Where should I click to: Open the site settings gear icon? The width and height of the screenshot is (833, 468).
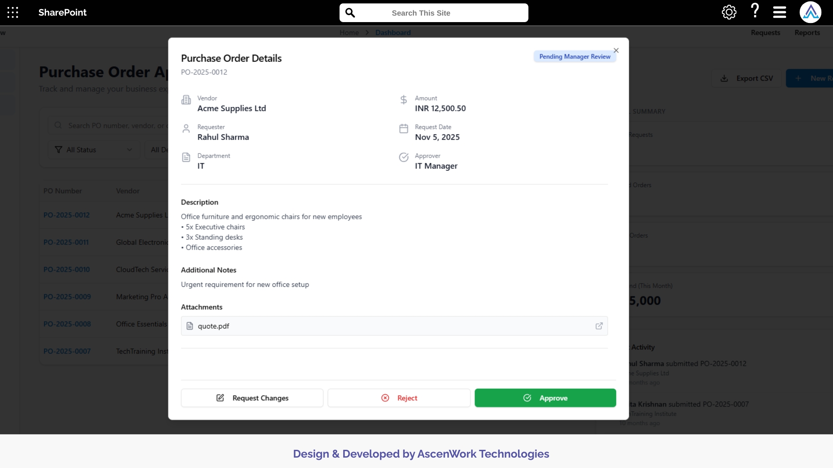729,12
